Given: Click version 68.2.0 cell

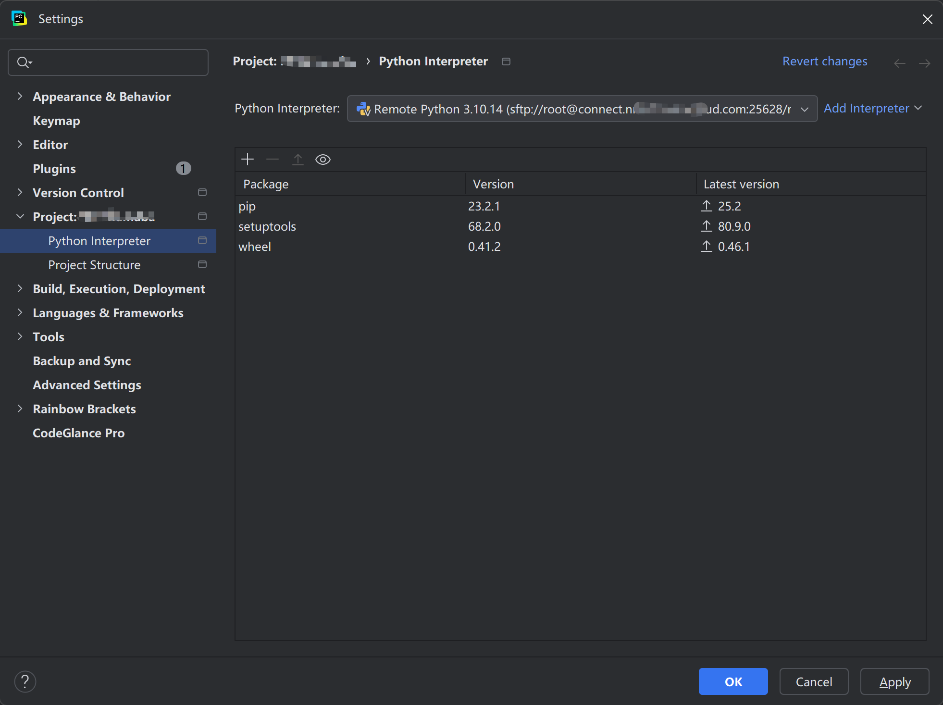Looking at the screenshot, I should [484, 226].
